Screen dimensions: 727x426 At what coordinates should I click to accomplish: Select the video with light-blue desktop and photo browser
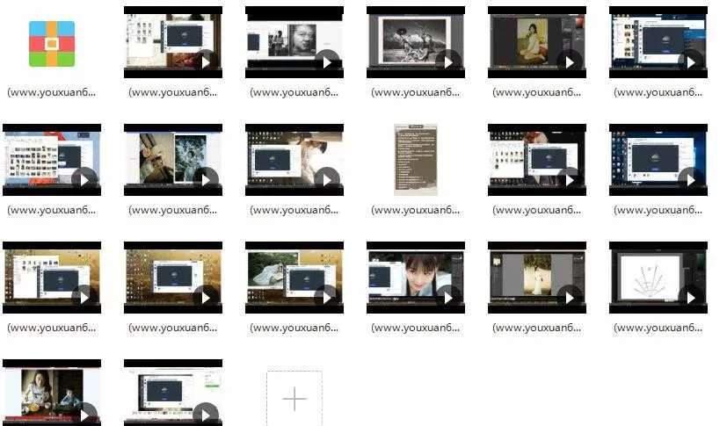[51, 160]
